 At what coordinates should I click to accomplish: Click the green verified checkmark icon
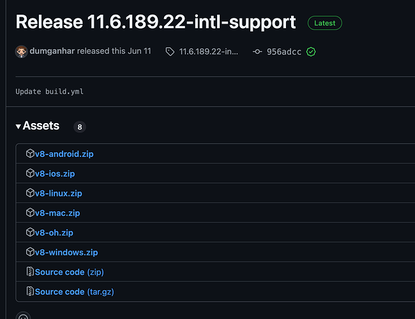[x=311, y=51]
